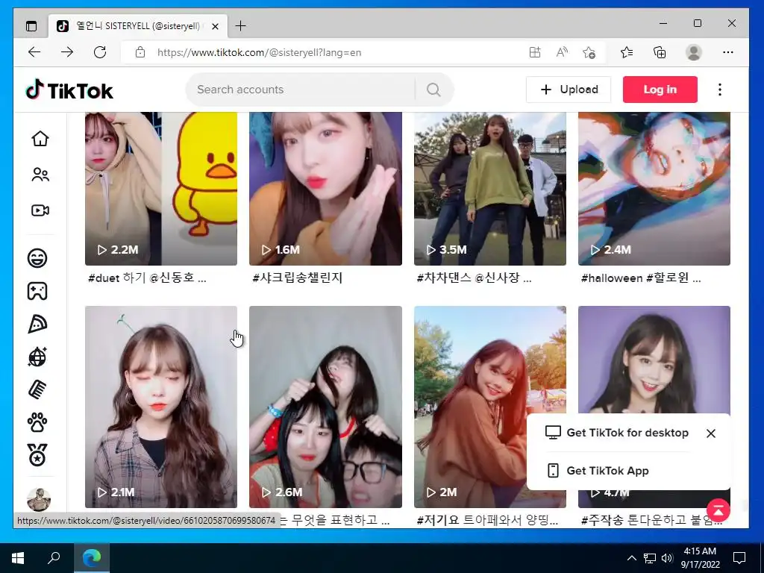
Task: Open the Following people icon in sidebar
Action: (40, 175)
